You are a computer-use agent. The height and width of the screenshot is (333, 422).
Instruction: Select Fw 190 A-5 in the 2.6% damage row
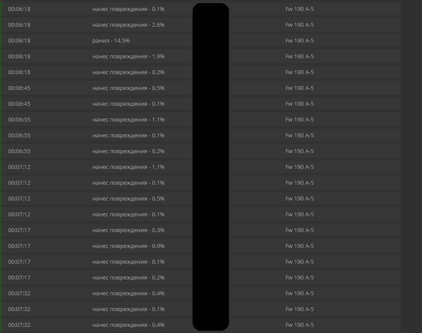(x=300, y=25)
